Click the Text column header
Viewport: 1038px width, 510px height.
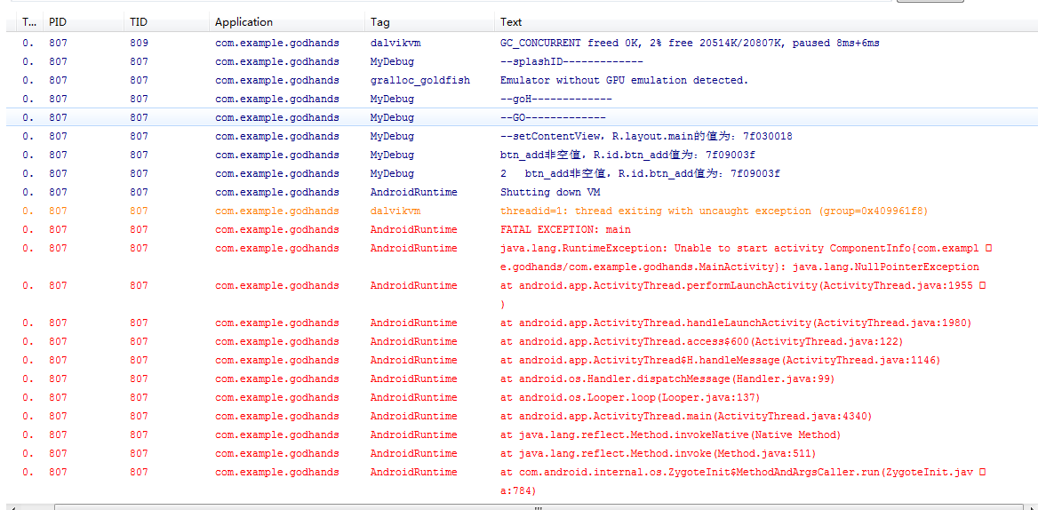511,22
